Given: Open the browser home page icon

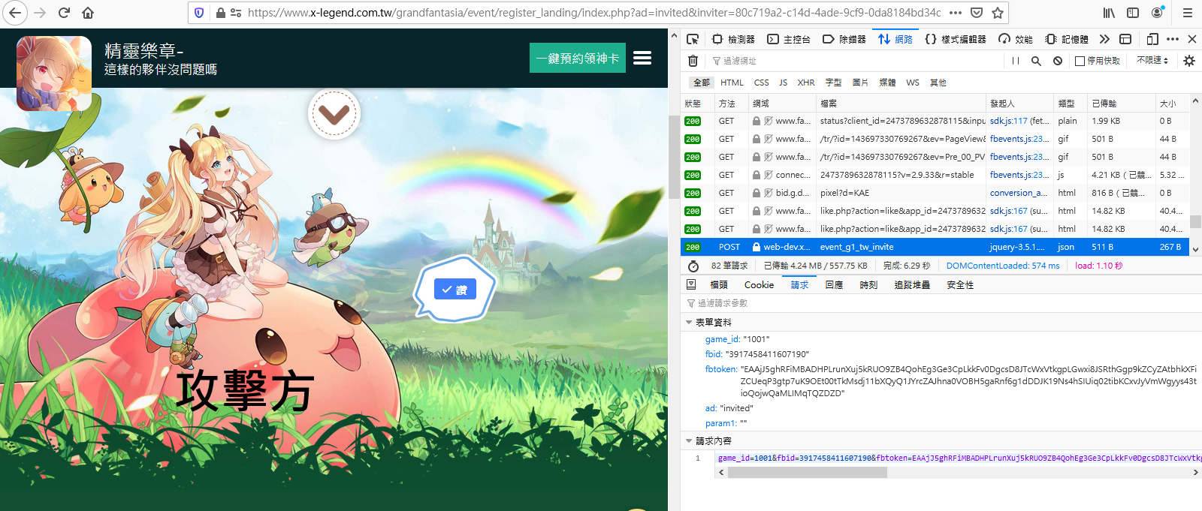Looking at the screenshot, I should coord(88,13).
